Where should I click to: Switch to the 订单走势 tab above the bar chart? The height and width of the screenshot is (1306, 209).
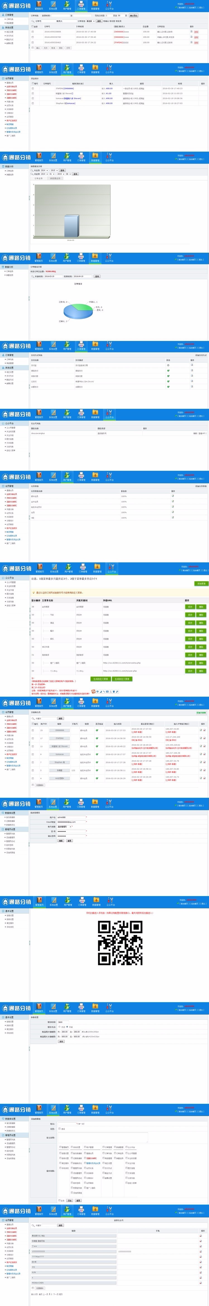pos(39,178)
